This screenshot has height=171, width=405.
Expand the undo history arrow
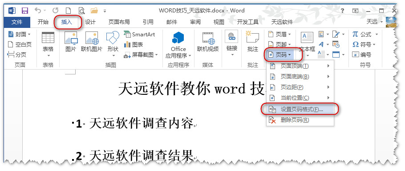pos(45,11)
